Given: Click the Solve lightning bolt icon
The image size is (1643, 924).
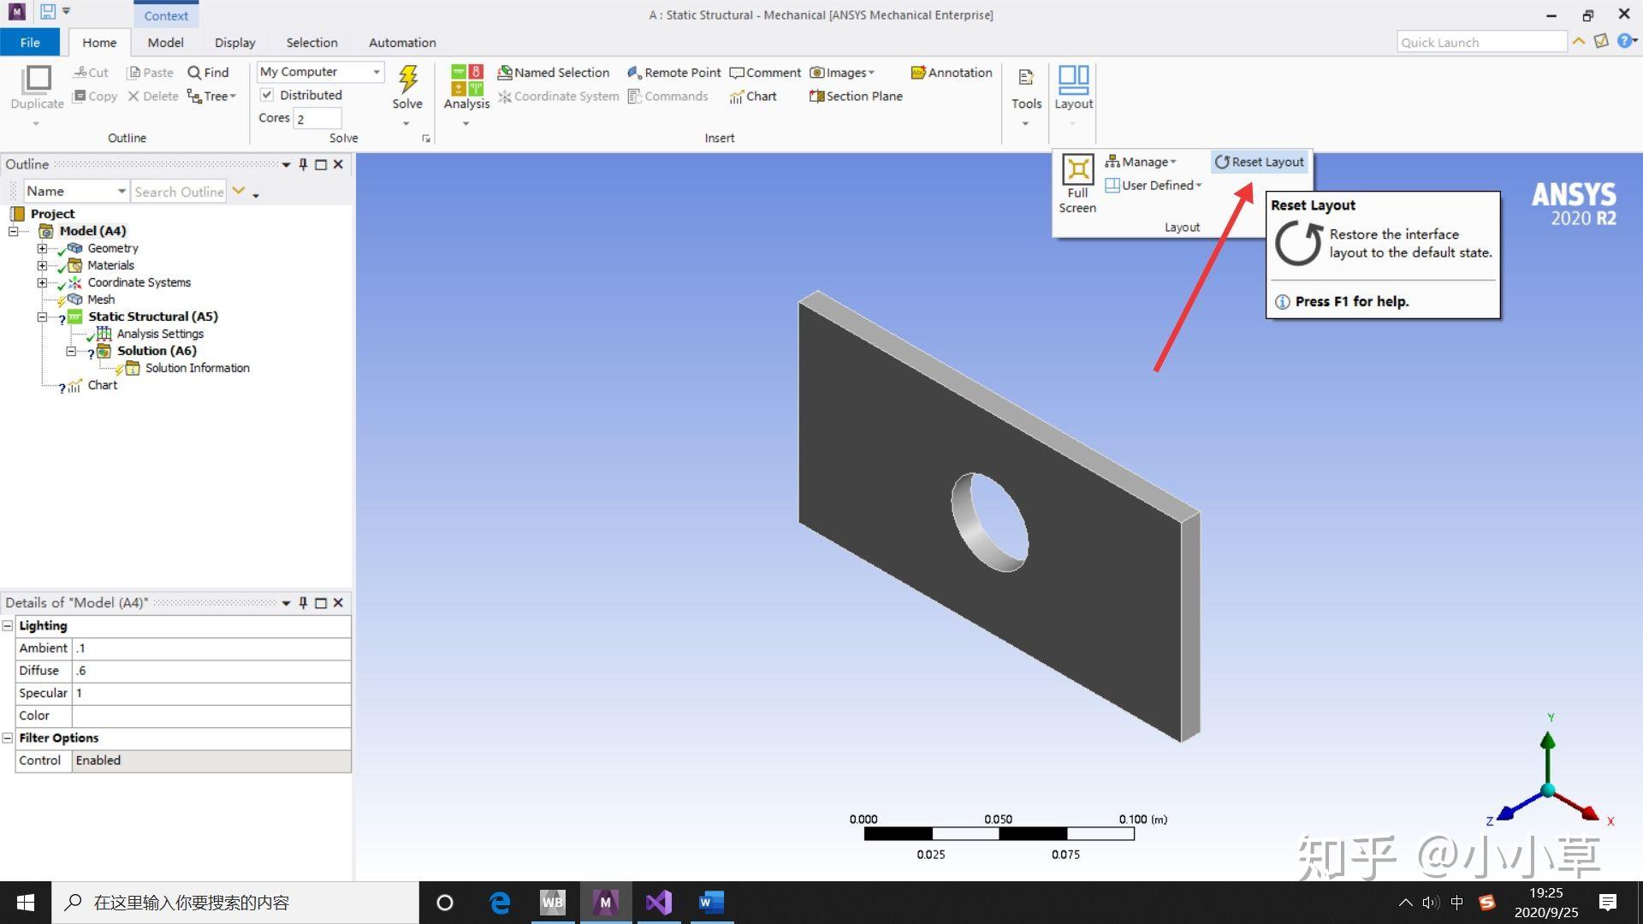Looking at the screenshot, I should point(407,80).
